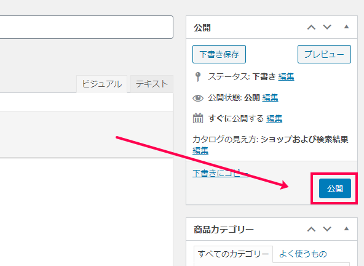Click the status pin icon

pos(198,77)
